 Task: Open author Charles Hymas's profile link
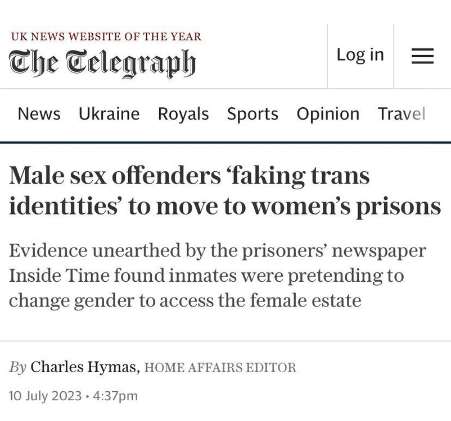pyautogui.click(x=83, y=367)
